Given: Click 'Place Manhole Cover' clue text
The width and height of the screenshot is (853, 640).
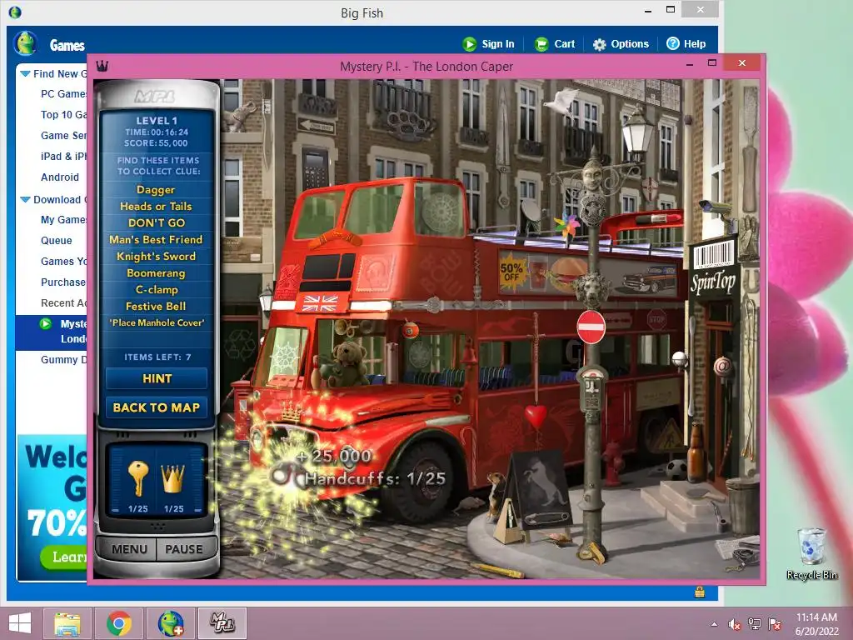Looking at the screenshot, I should pos(157,322).
